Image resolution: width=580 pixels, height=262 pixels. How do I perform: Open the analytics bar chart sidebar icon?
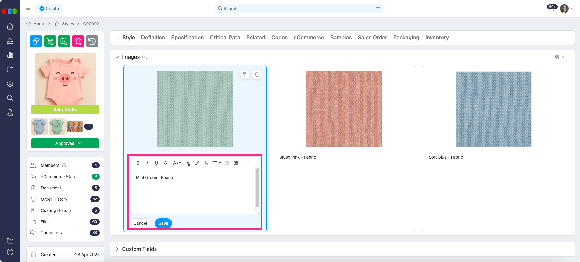pos(10,55)
